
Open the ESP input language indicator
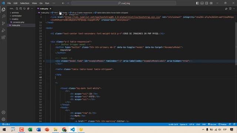225,130
